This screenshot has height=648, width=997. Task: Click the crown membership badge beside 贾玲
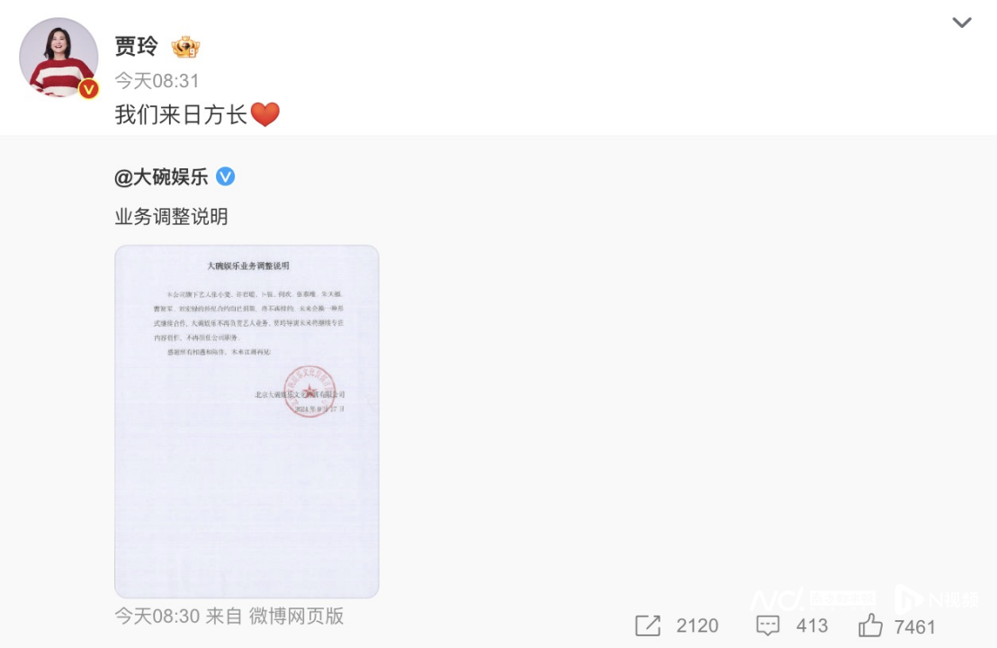point(185,47)
